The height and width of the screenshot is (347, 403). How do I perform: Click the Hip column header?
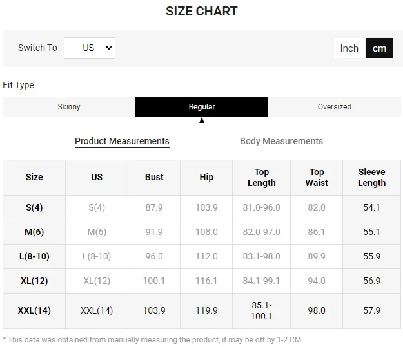206,177
